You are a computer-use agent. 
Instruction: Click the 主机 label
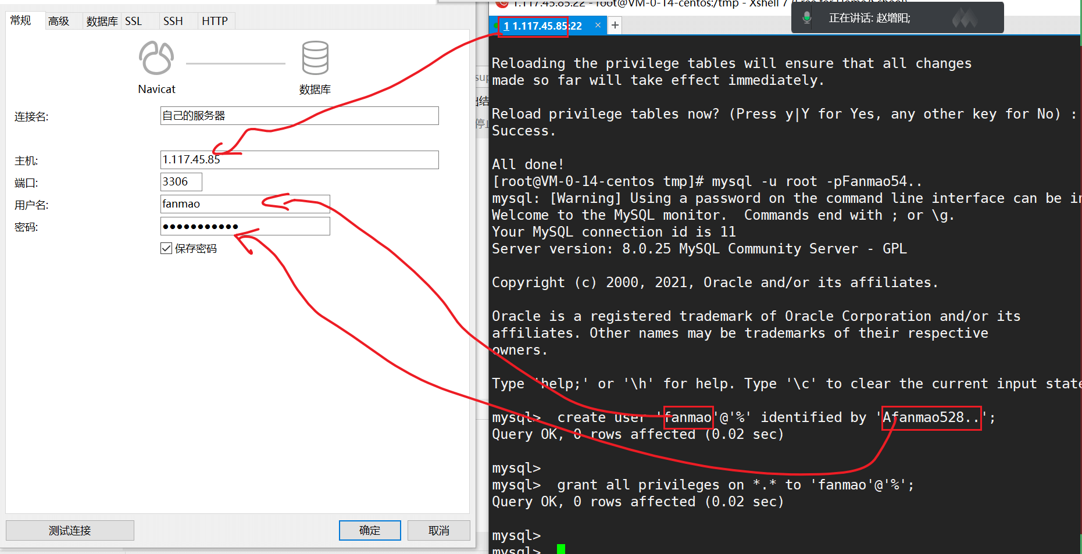(26, 161)
